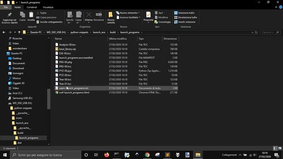
Task: Click the Modifica ribbon button
Action: 161,18
